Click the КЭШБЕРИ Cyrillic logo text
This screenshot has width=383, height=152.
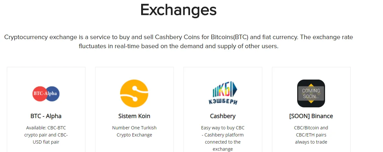pos(223,101)
